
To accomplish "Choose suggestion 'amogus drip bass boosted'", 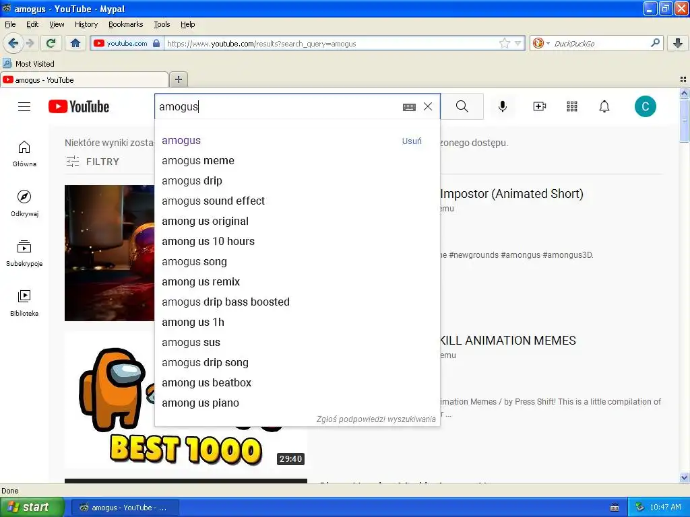I will [297, 302].
